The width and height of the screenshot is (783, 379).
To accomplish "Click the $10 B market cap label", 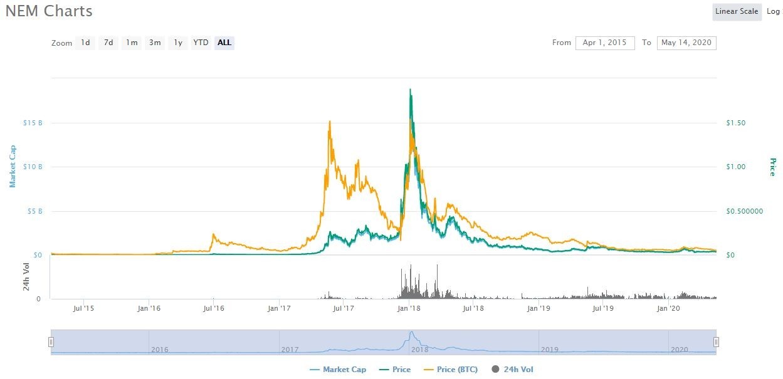I will pyautogui.click(x=32, y=167).
